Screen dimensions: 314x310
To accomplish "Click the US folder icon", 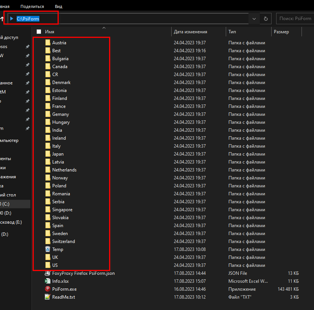I will point(48,265).
